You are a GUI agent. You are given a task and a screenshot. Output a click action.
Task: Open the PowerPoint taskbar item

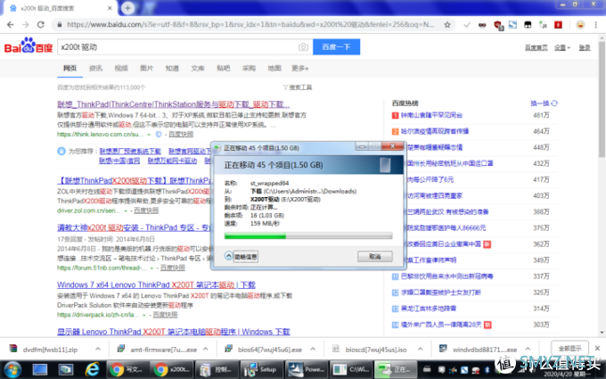[x=306, y=370]
